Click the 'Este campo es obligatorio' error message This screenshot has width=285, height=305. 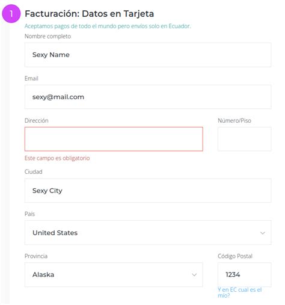57,158
